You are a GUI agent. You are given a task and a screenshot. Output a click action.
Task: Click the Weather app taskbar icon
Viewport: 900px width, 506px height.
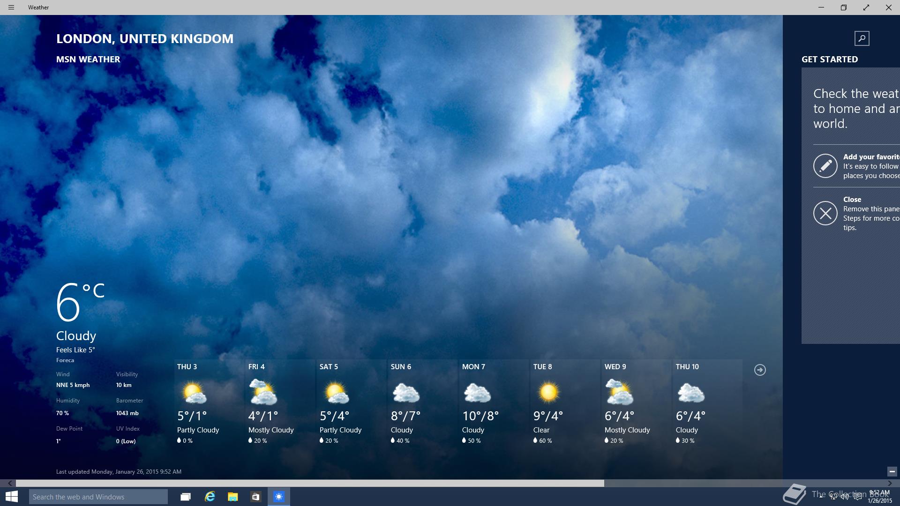[279, 497]
